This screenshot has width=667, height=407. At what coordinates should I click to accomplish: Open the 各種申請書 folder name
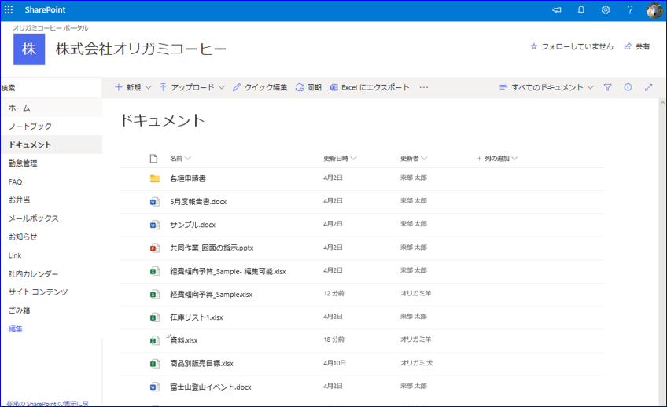tap(187, 179)
